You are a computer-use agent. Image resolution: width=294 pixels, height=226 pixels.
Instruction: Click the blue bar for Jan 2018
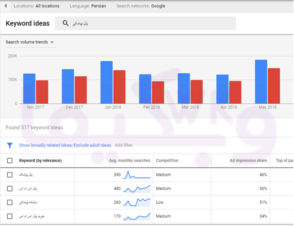click(107, 82)
